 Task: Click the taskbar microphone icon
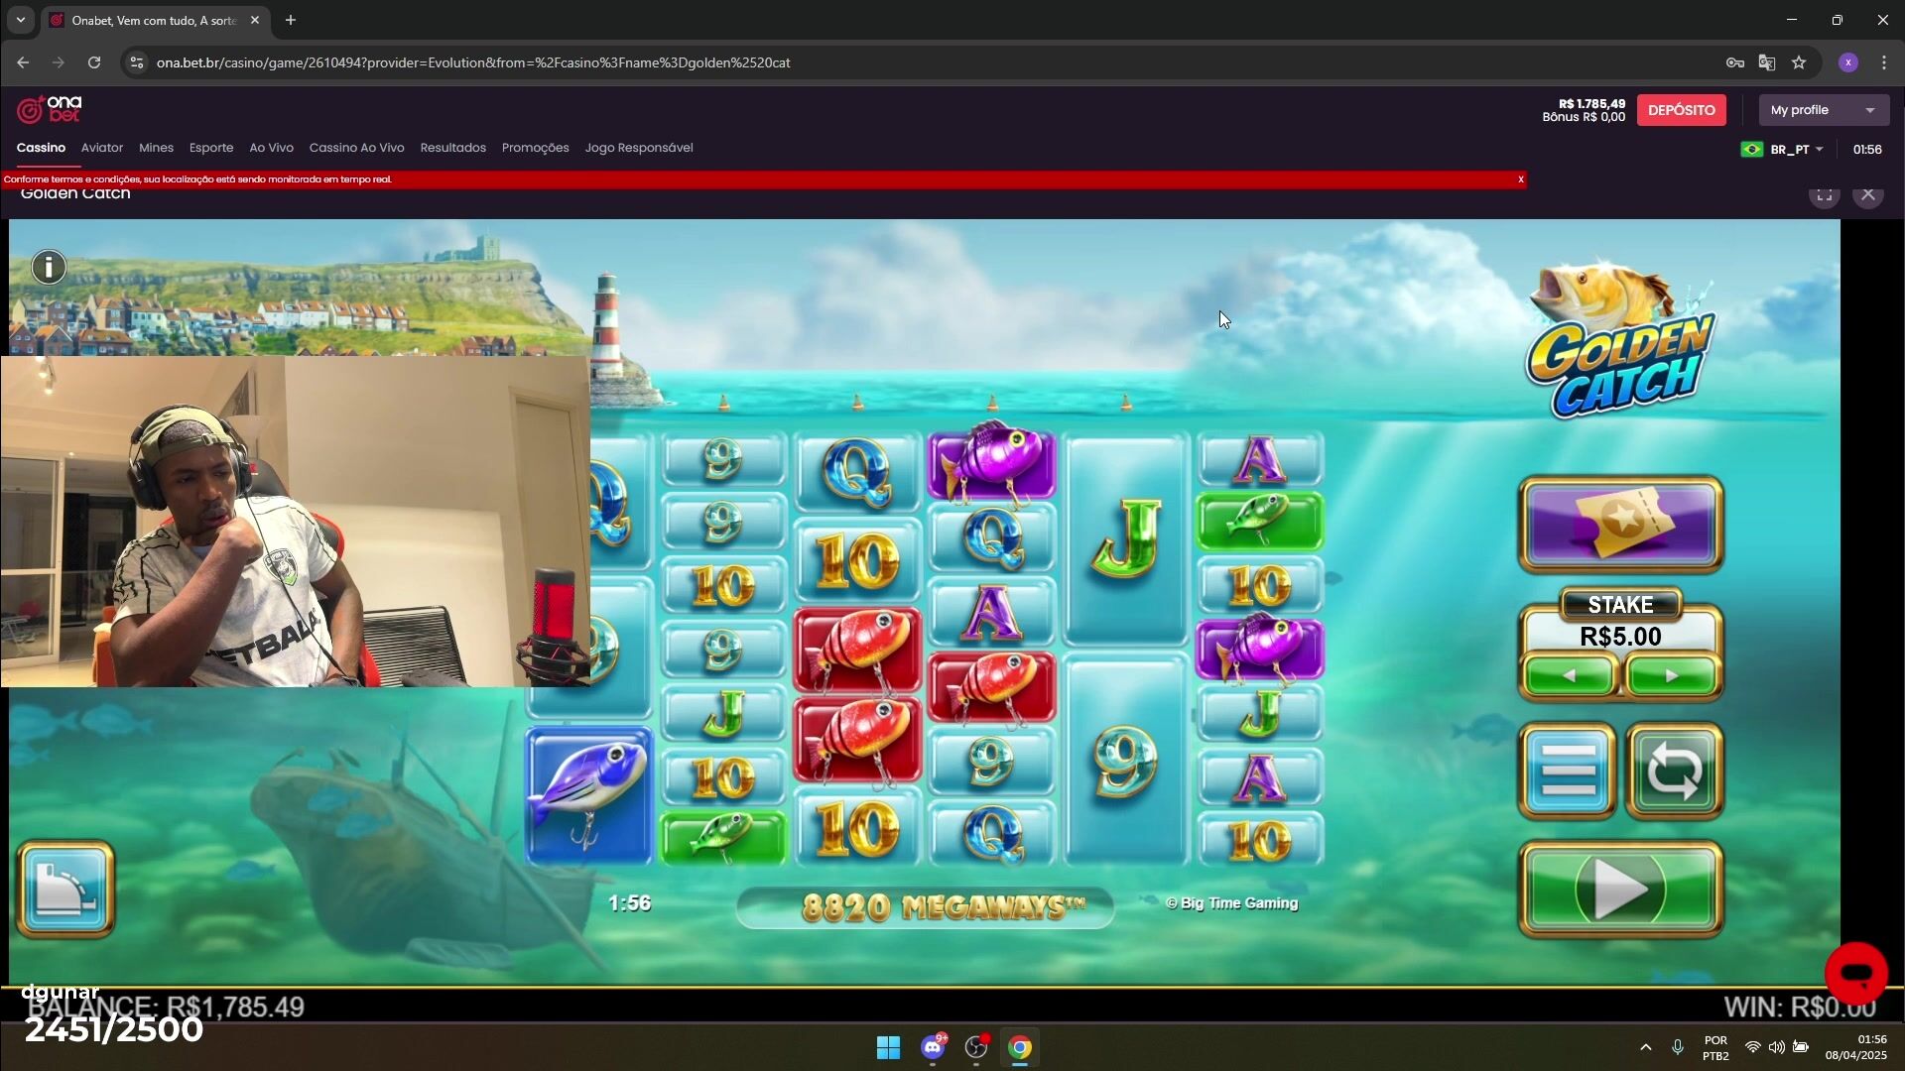coord(1678,1048)
